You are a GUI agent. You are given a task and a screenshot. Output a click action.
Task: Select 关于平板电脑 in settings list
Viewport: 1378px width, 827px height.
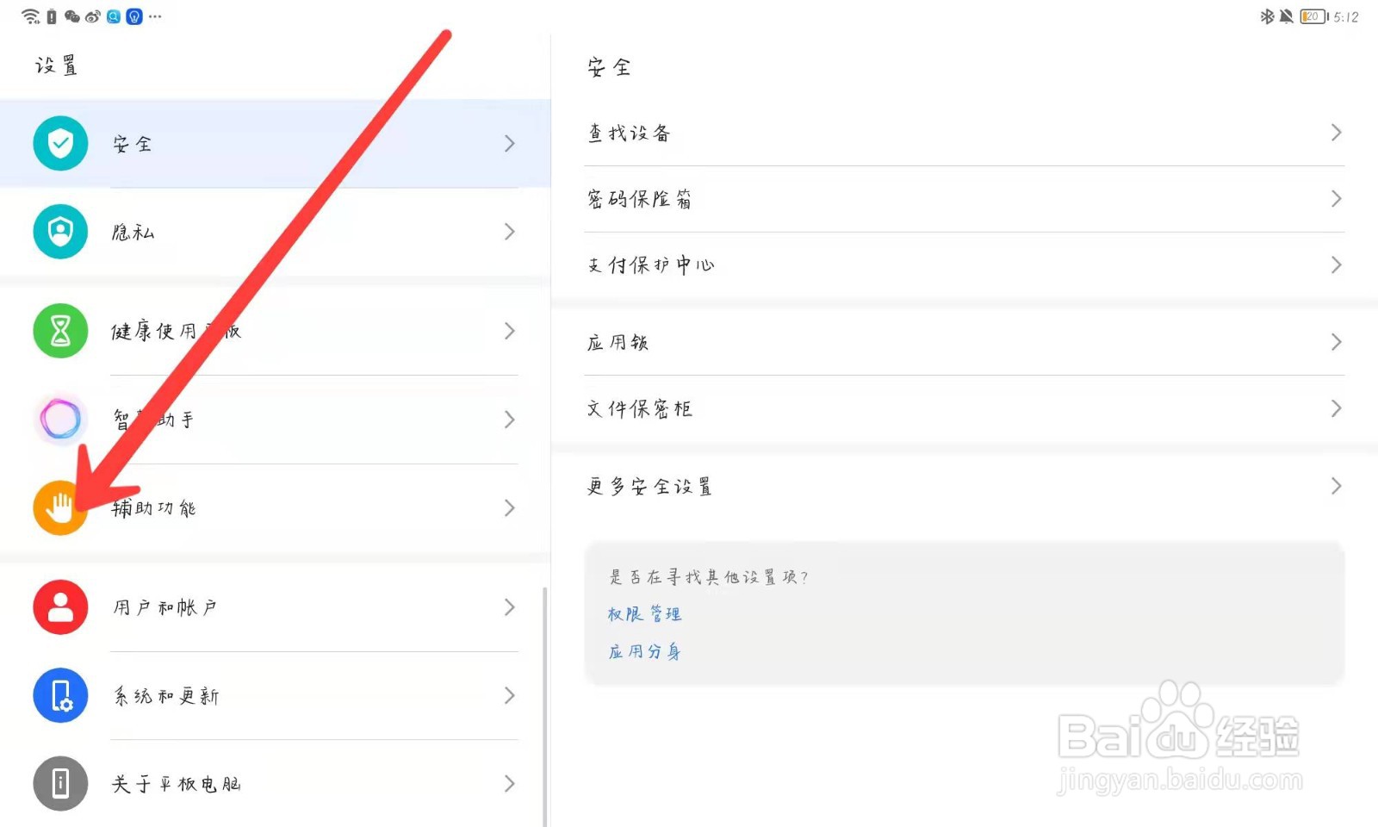(x=177, y=784)
